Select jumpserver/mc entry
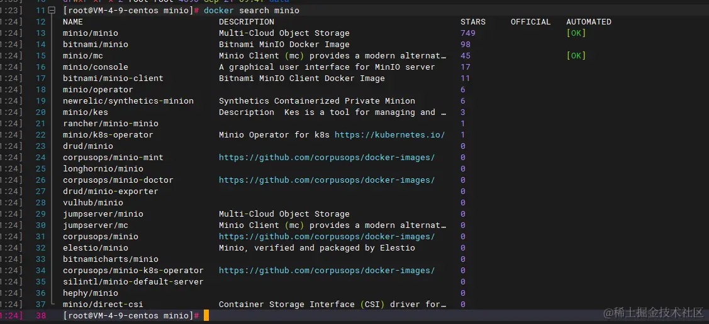 pos(96,225)
